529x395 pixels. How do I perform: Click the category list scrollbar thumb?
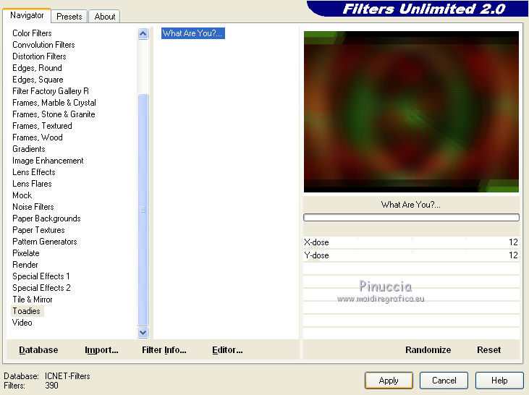pos(143,210)
